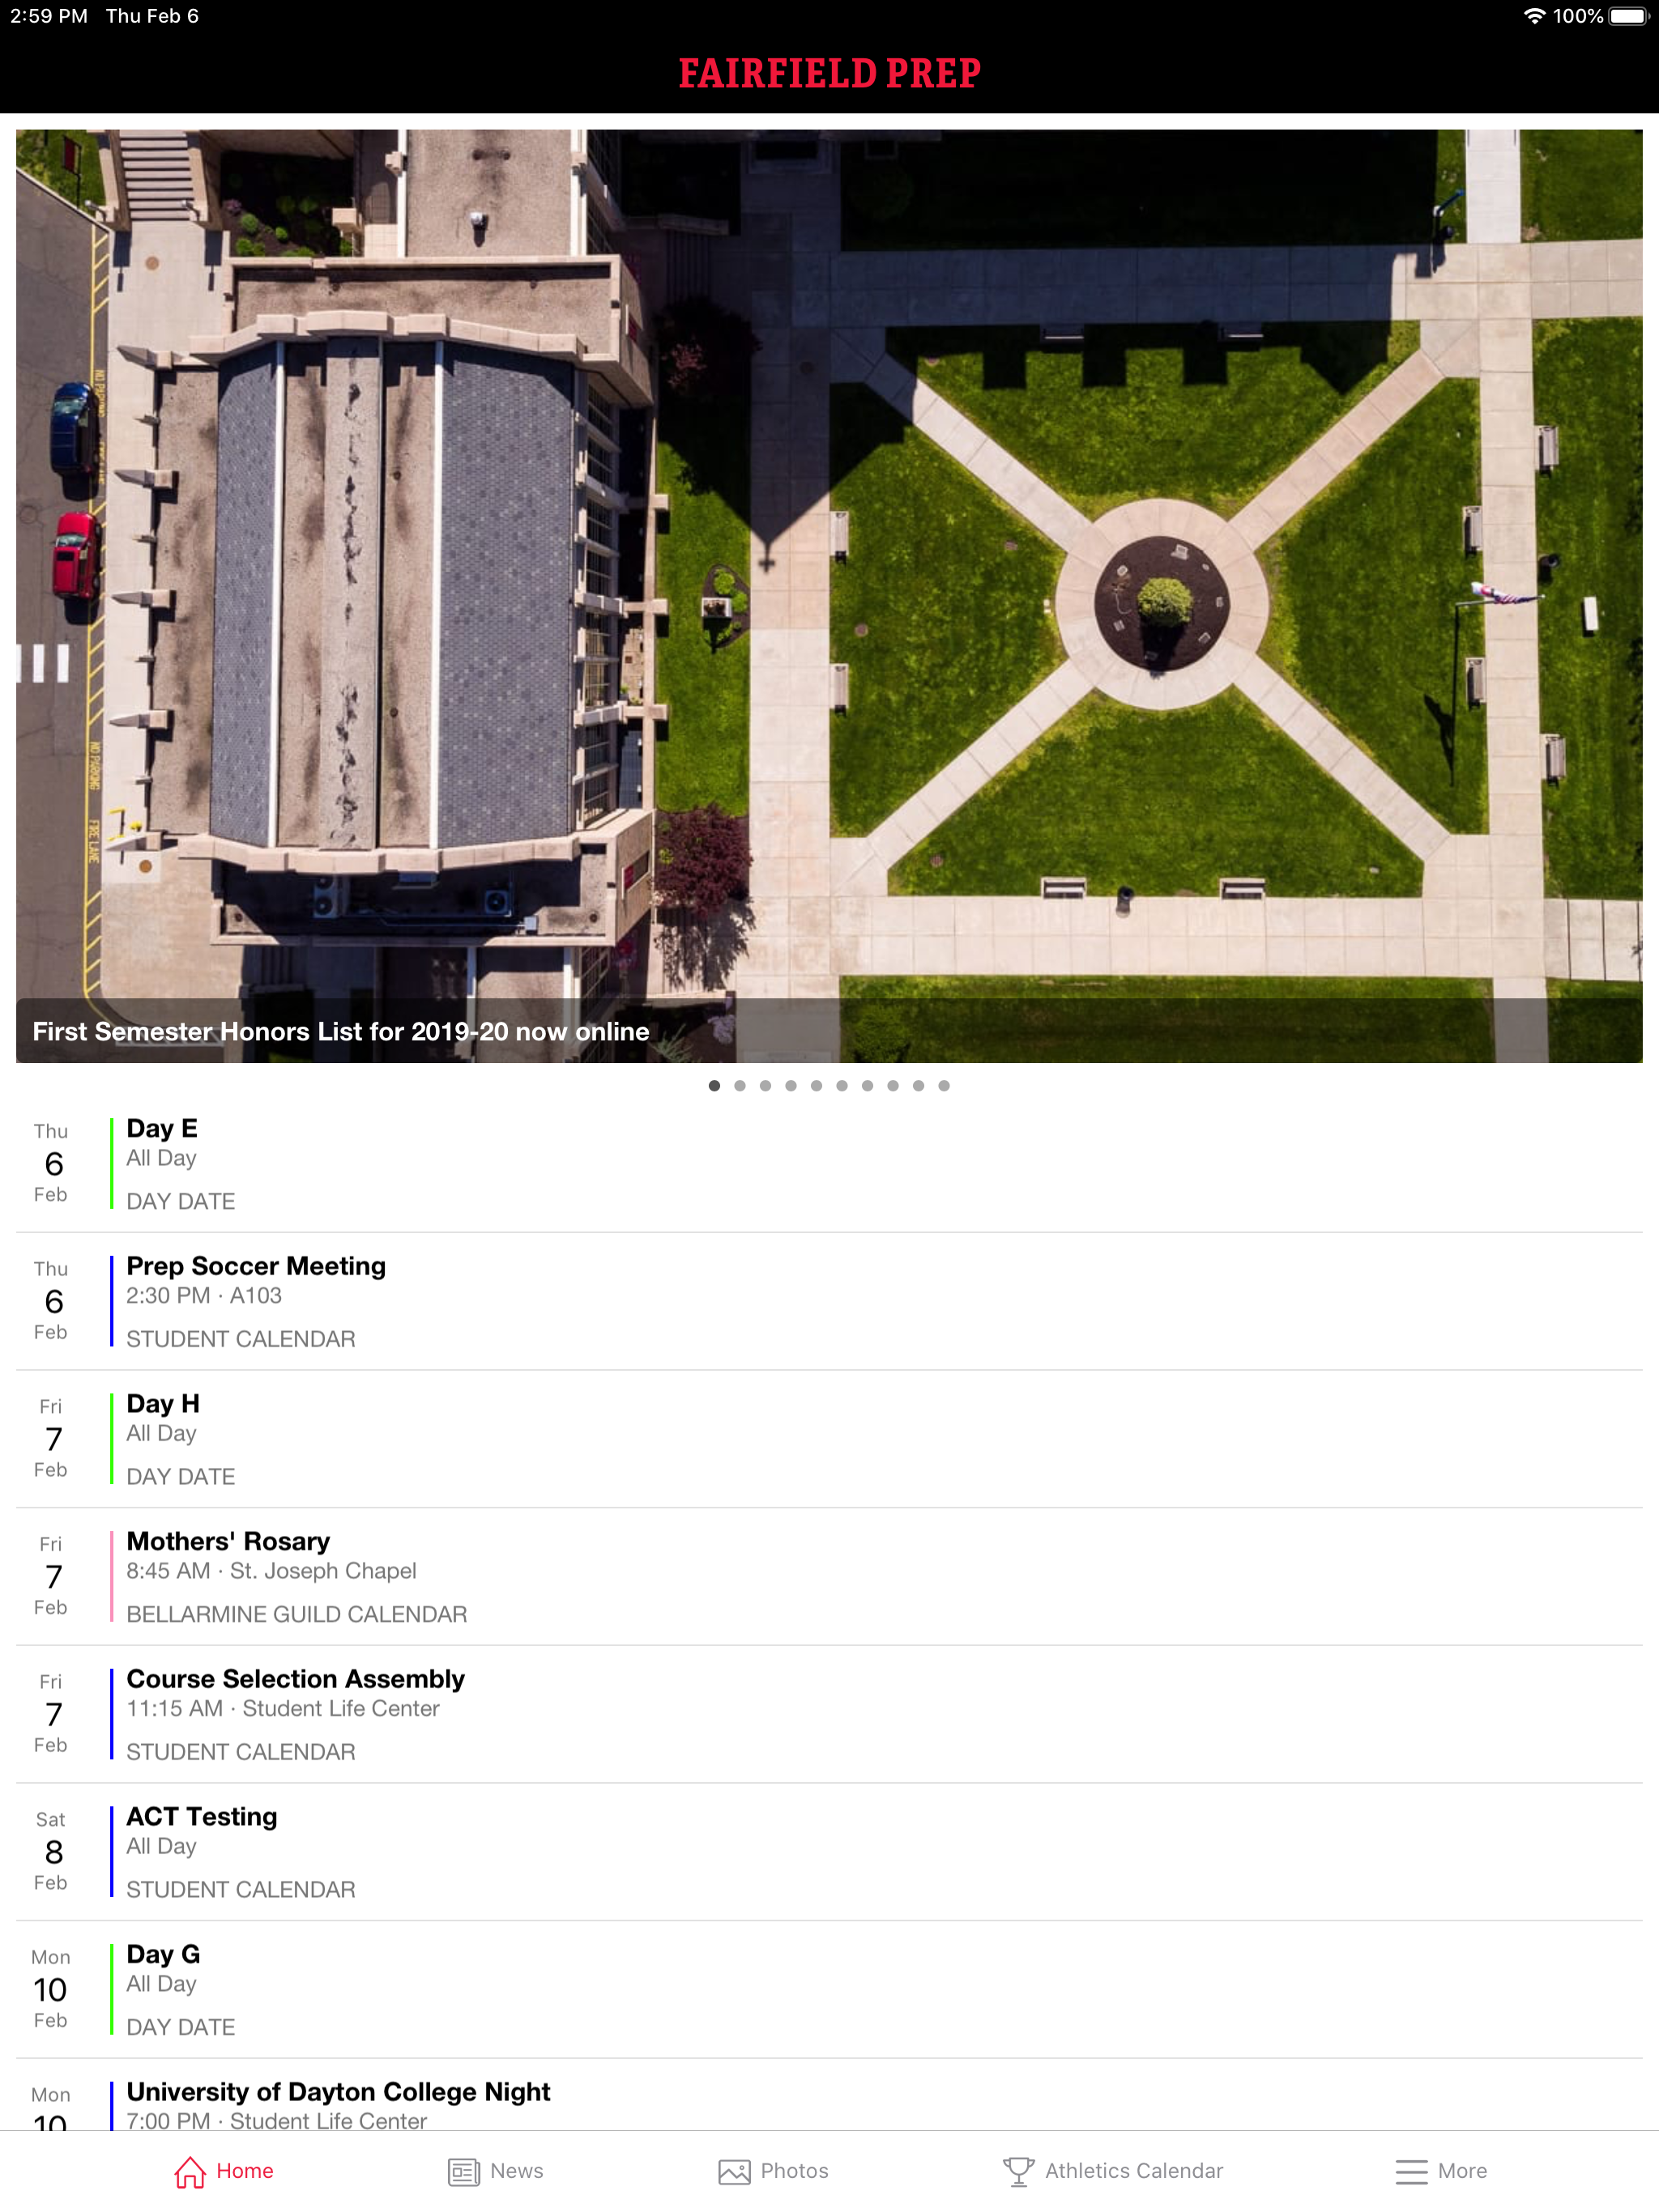Select the first carousel page dot
This screenshot has height=2212, width=1659.
(714, 1085)
